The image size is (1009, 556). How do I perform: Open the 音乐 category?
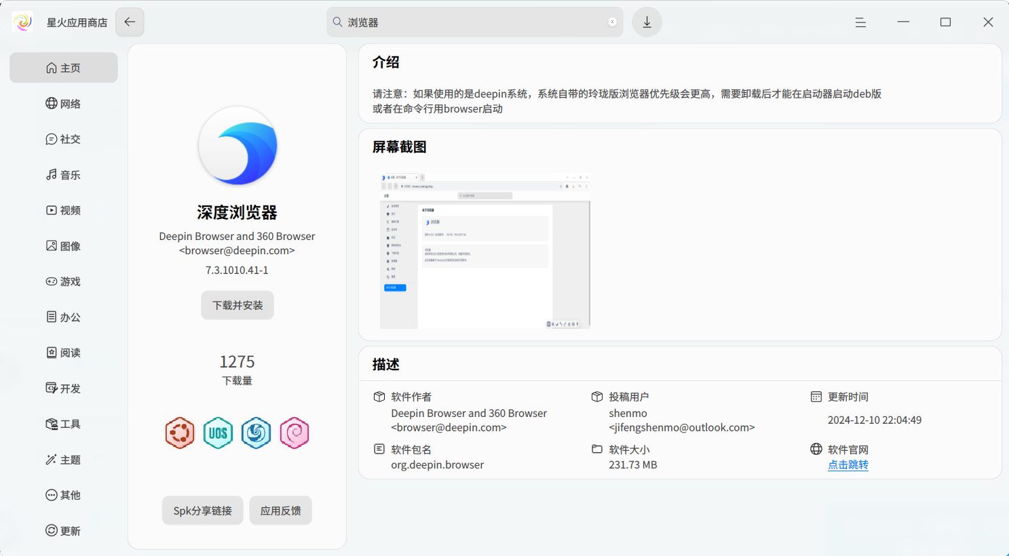(x=63, y=175)
